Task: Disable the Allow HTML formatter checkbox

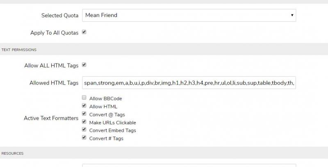Action: tap(84, 106)
